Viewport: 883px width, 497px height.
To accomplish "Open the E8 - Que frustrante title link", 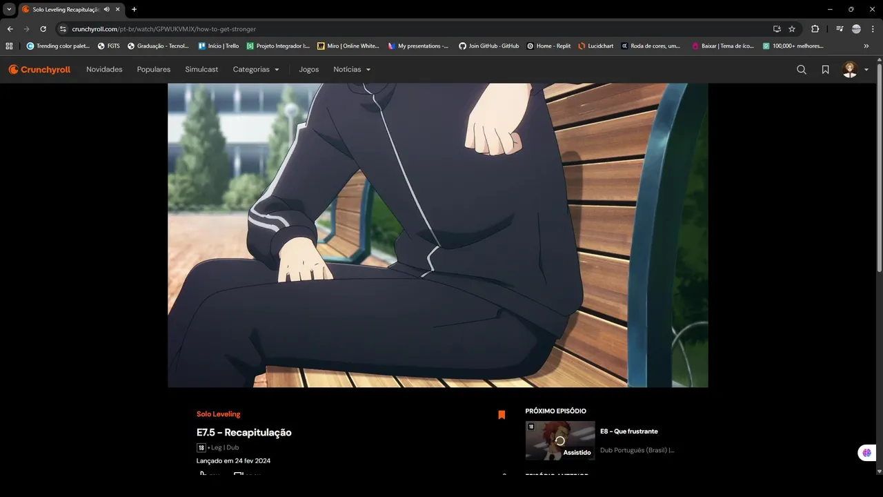I will (629, 431).
